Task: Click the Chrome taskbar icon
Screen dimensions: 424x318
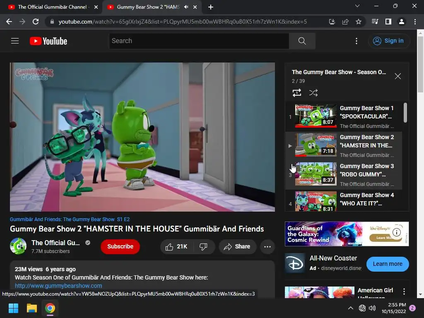Action: pyautogui.click(x=50, y=308)
